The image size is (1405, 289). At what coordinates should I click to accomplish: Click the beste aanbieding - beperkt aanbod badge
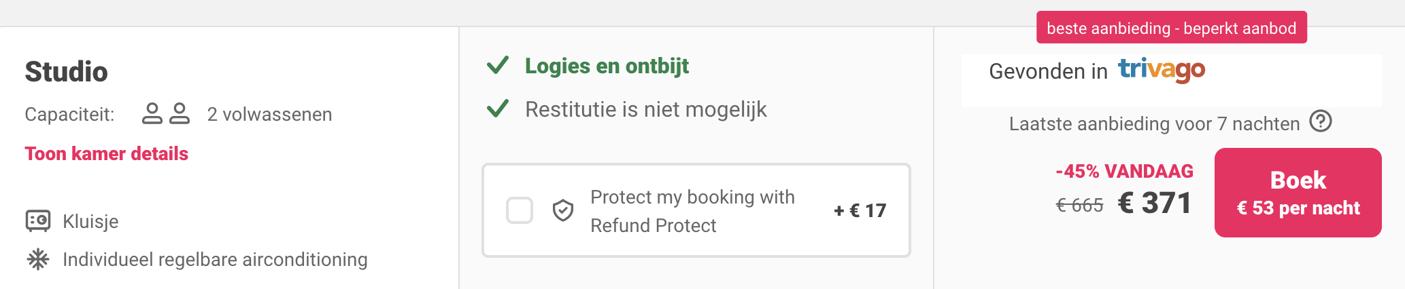pyautogui.click(x=1172, y=28)
